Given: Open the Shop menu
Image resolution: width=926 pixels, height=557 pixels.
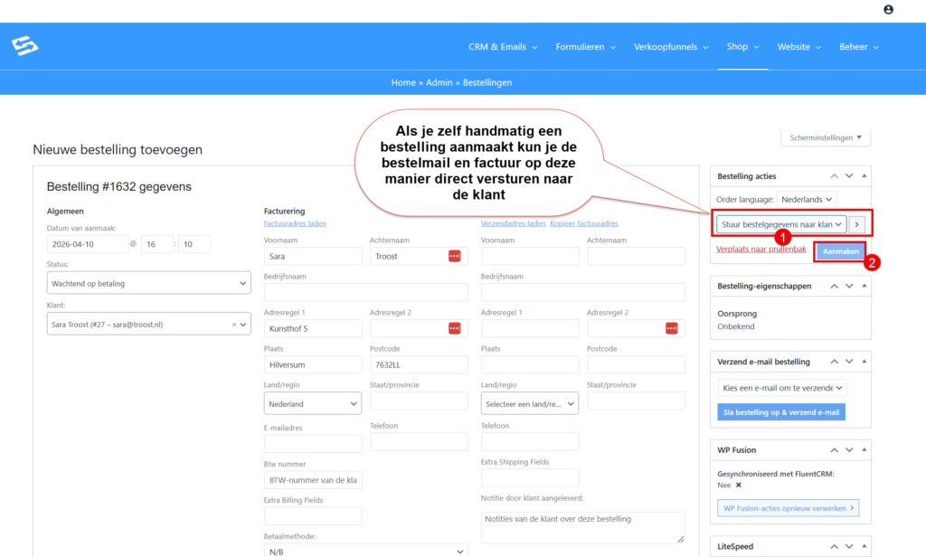Looking at the screenshot, I should tap(742, 47).
